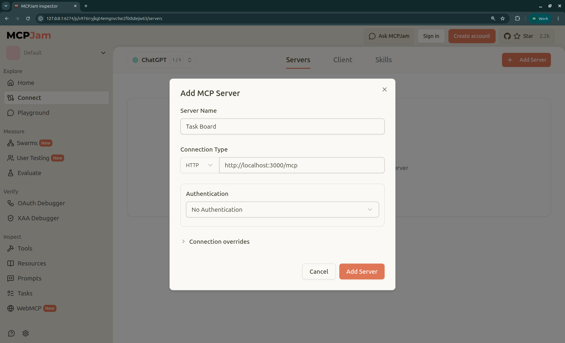Open settings via the gear icon
This screenshot has width=565, height=343.
(26, 333)
